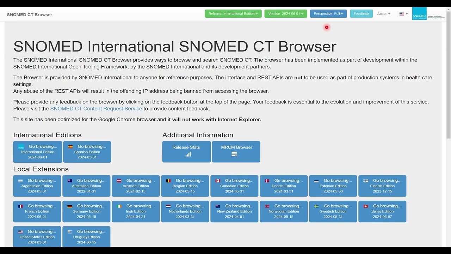Browse the Spanish Edition 2024-03-31
The width and height of the screenshot is (451, 254).
(87, 152)
